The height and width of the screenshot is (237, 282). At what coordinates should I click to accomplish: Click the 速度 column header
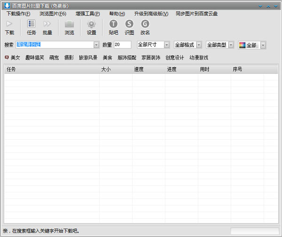pyautogui.click(x=149, y=69)
